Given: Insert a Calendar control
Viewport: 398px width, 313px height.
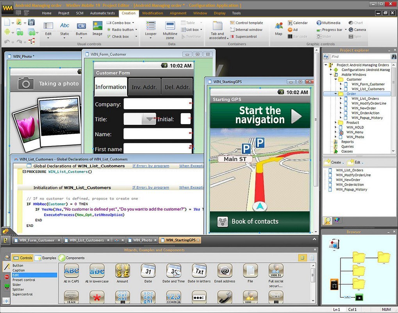Looking at the screenshot, I should pos(298,23).
